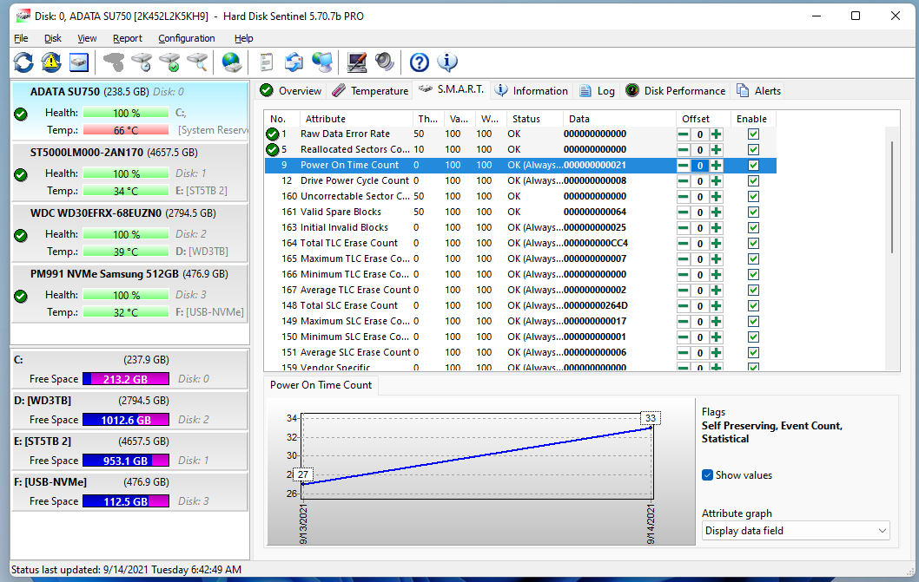The image size is (919, 582).
Task: Select the PM991 NVMe Samsung 512GB disk
Action: (x=129, y=294)
